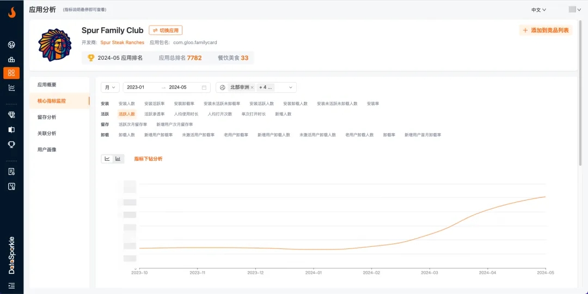Select the 安装未活跃未卸载人数 metric

(337, 104)
